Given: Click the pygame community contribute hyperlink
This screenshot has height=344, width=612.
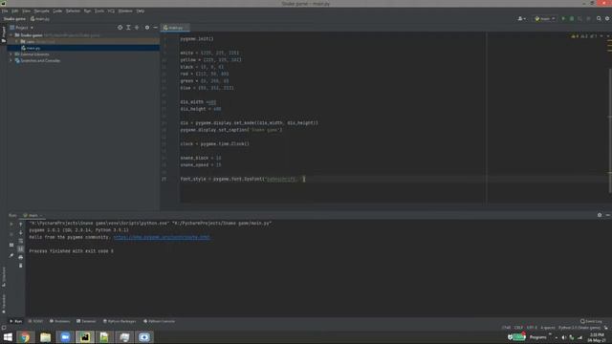Looking at the screenshot, I should click(x=162, y=237).
